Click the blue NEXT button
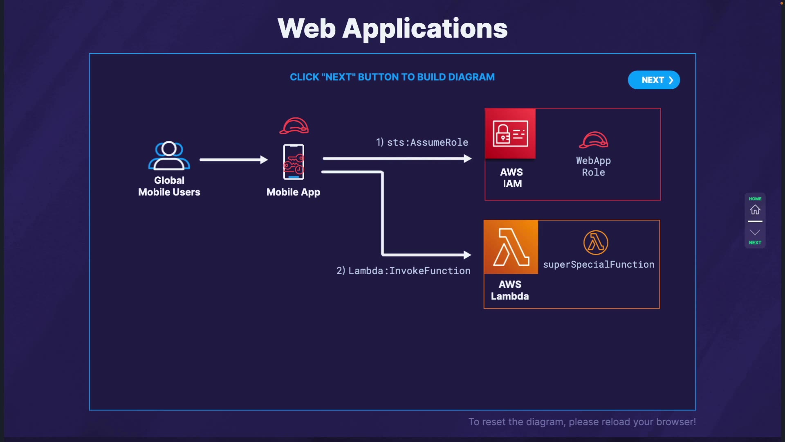The image size is (785, 442). (653, 80)
